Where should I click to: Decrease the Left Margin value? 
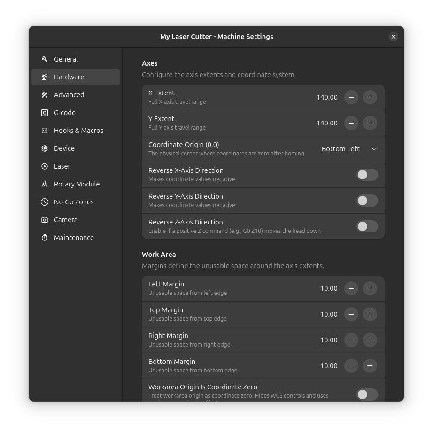tap(351, 288)
